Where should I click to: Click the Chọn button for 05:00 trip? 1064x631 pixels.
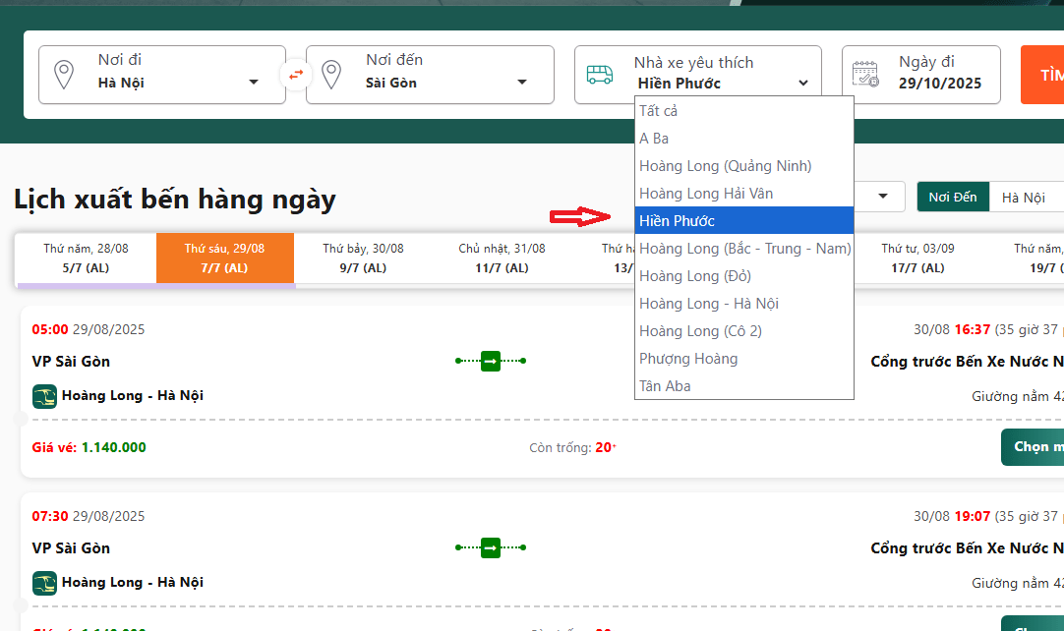[1032, 447]
